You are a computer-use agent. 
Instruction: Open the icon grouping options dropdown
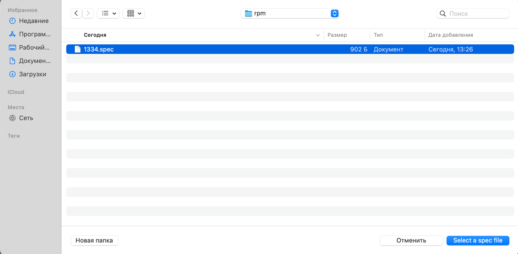[x=134, y=13]
